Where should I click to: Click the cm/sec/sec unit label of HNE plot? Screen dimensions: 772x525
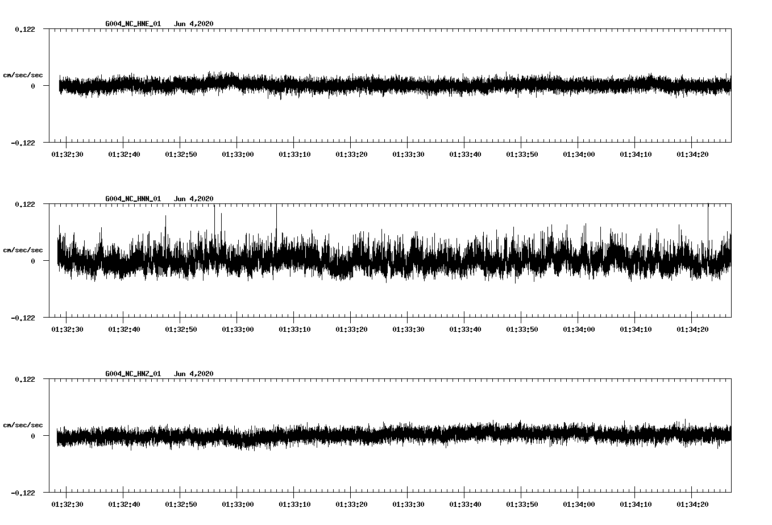(x=23, y=75)
